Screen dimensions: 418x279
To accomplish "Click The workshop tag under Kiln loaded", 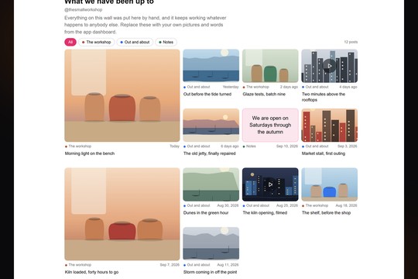I will (x=78, y=265).
